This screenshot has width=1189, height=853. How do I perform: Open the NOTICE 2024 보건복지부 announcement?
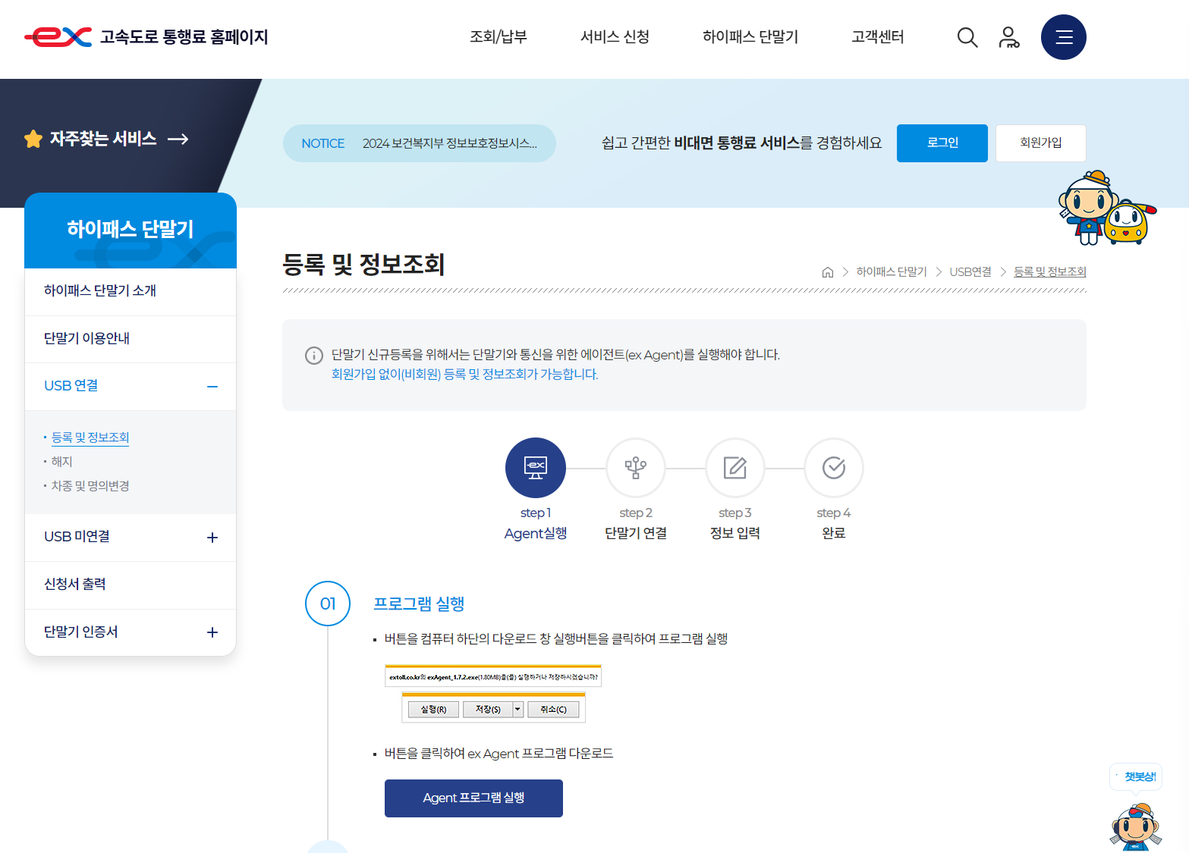[419, 143]
